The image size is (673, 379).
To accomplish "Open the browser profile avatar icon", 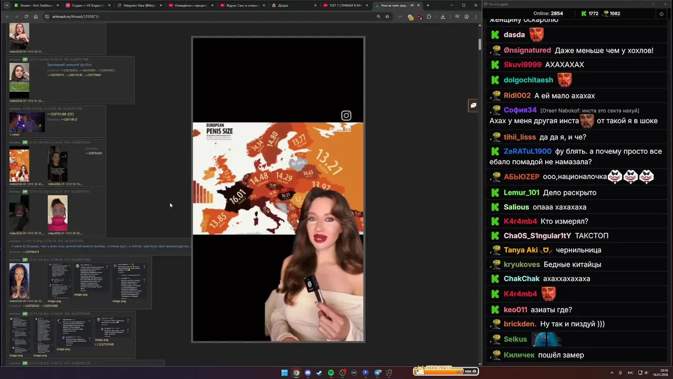I will (466, 16).
